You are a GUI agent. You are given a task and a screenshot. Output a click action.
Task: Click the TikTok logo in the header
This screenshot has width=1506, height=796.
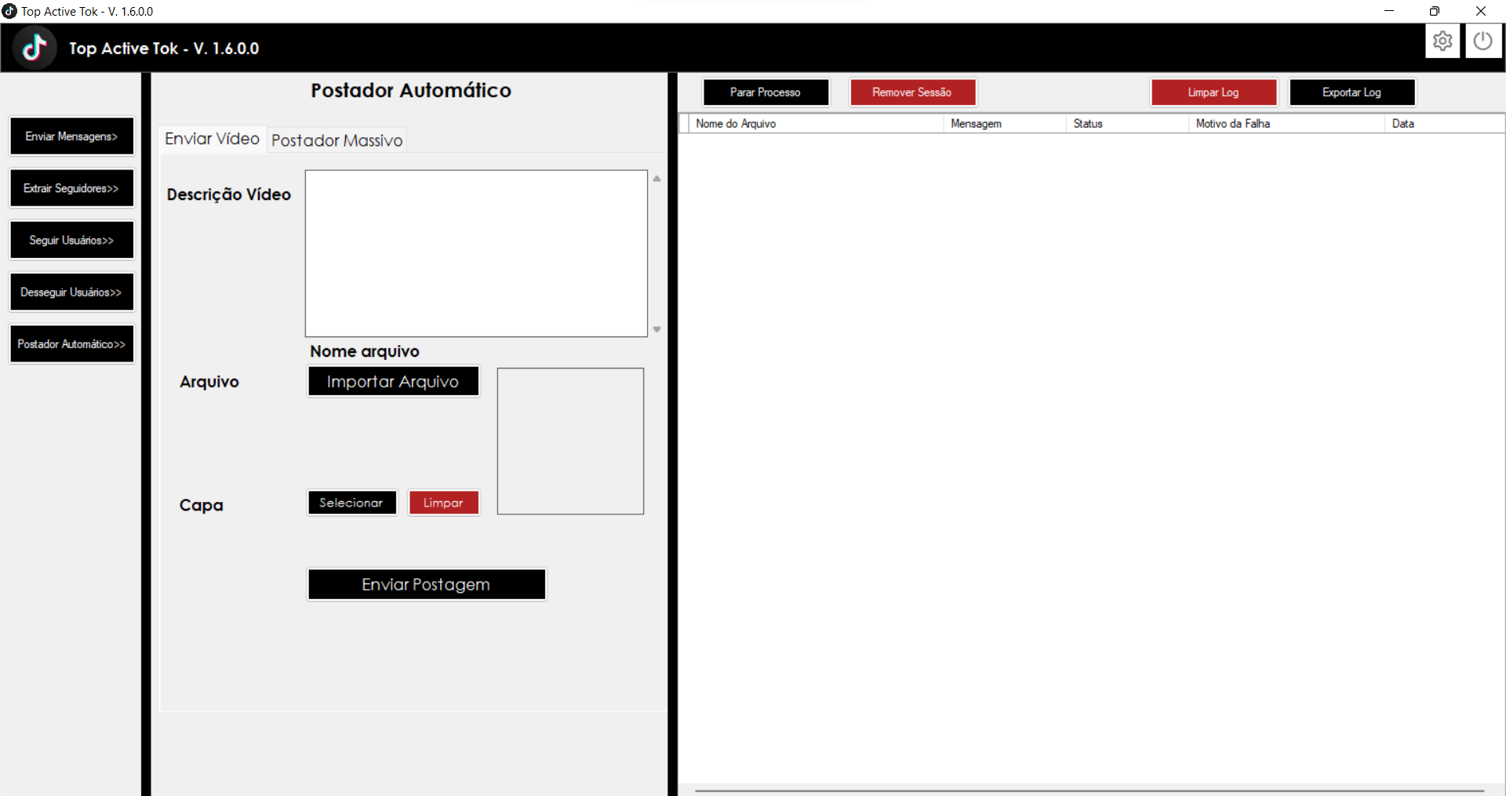pos(35,46)
